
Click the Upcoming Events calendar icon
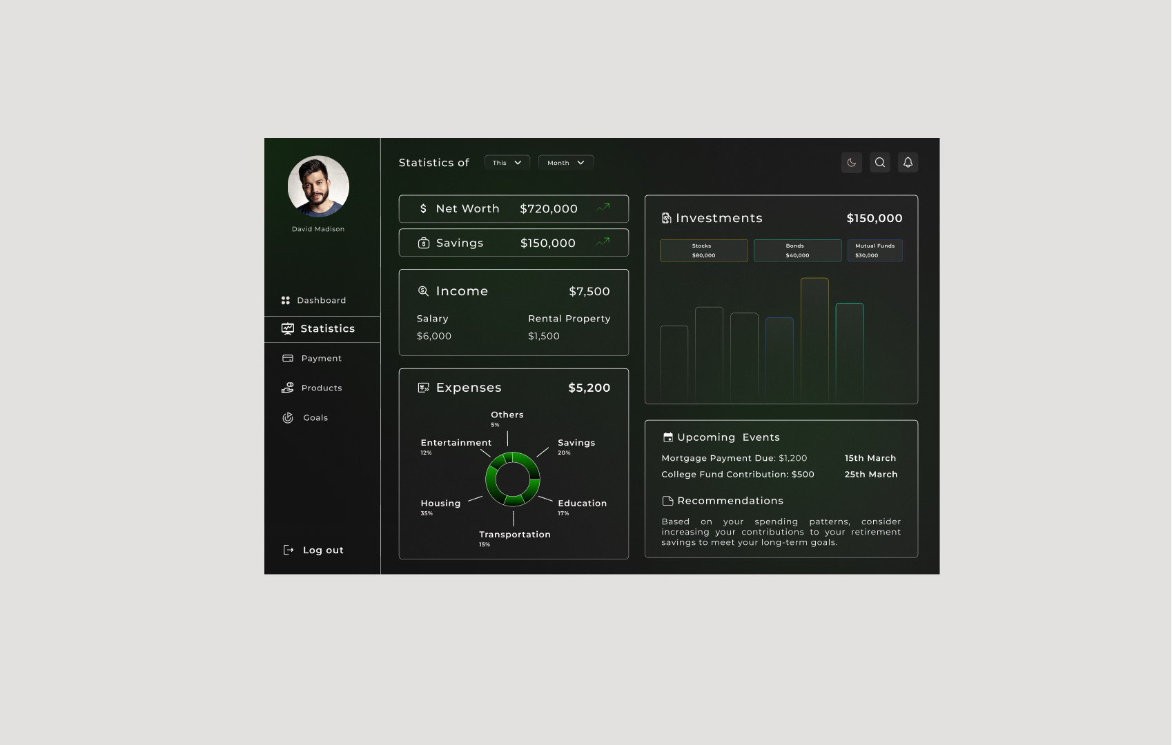pos(668,437)
